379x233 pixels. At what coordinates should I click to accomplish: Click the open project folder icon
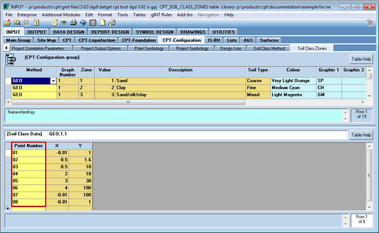[8, 23]
